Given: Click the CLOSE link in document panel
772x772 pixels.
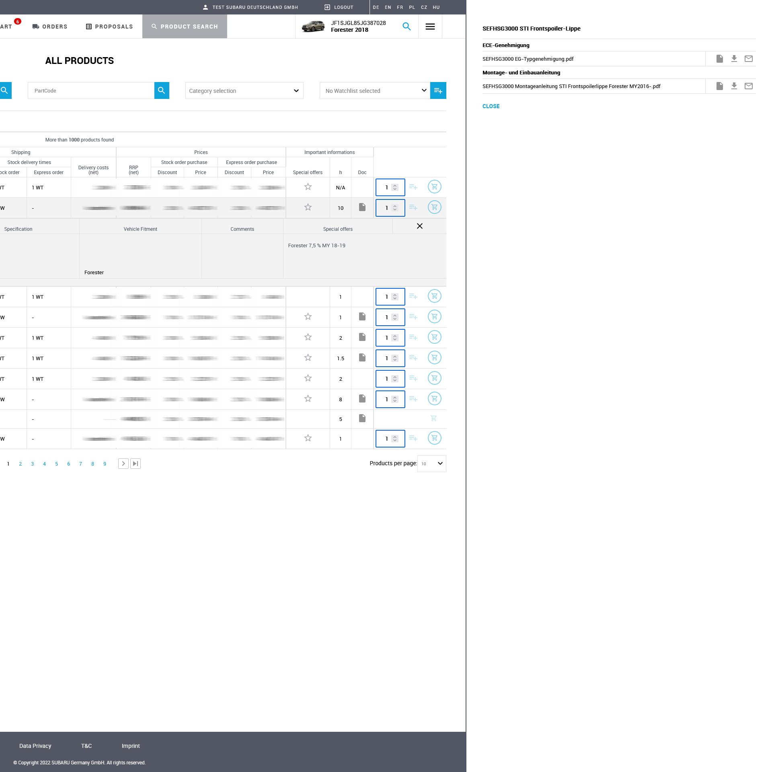Looking at the screenshot, I should click(x=491, y=106).
